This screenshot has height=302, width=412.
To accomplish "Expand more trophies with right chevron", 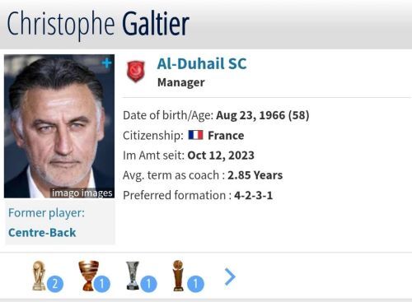I will 230,277.
